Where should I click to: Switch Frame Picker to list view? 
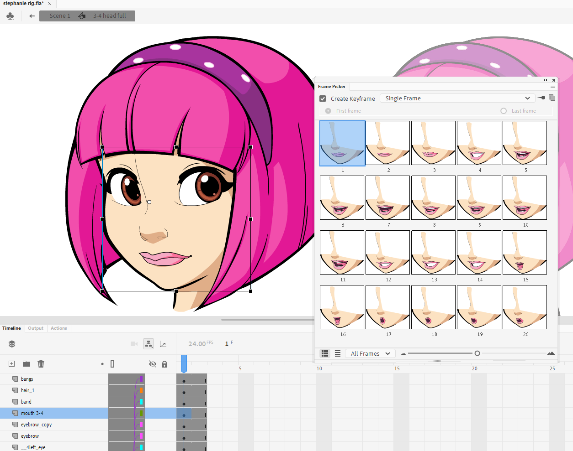pos(338,353)
